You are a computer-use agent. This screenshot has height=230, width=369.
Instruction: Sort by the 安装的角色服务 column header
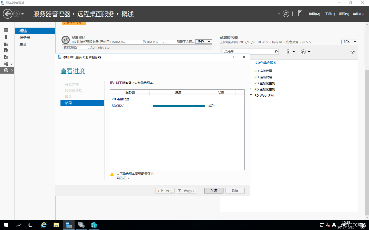point(265,63)
